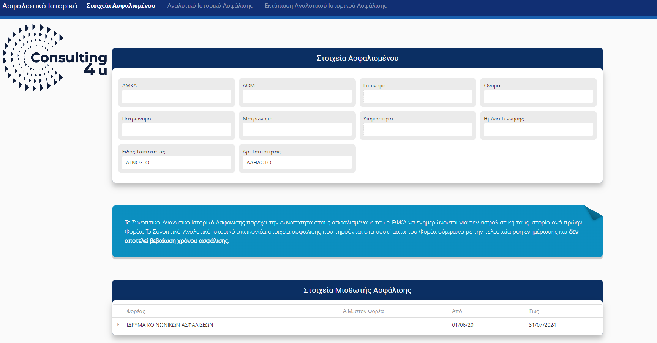The image size is (657, 343).
Task: Click the Αρ. Ταυτότητας field showing ΑΔΗΛΩΤΟ
Action: point(297,163)
